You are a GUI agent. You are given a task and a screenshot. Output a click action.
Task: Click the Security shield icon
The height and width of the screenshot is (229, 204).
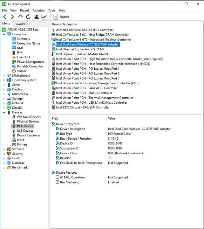pyautogui.click(x=9, y=154)
